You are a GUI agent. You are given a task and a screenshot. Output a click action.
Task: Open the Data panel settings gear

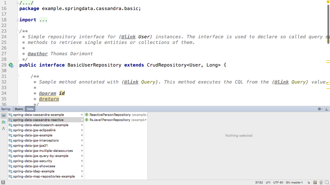319,109
